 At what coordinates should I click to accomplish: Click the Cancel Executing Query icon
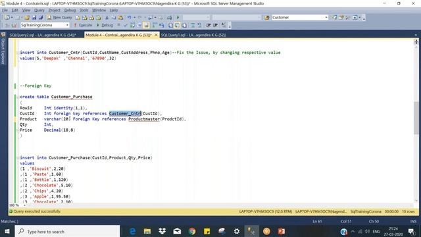point(118,25)
